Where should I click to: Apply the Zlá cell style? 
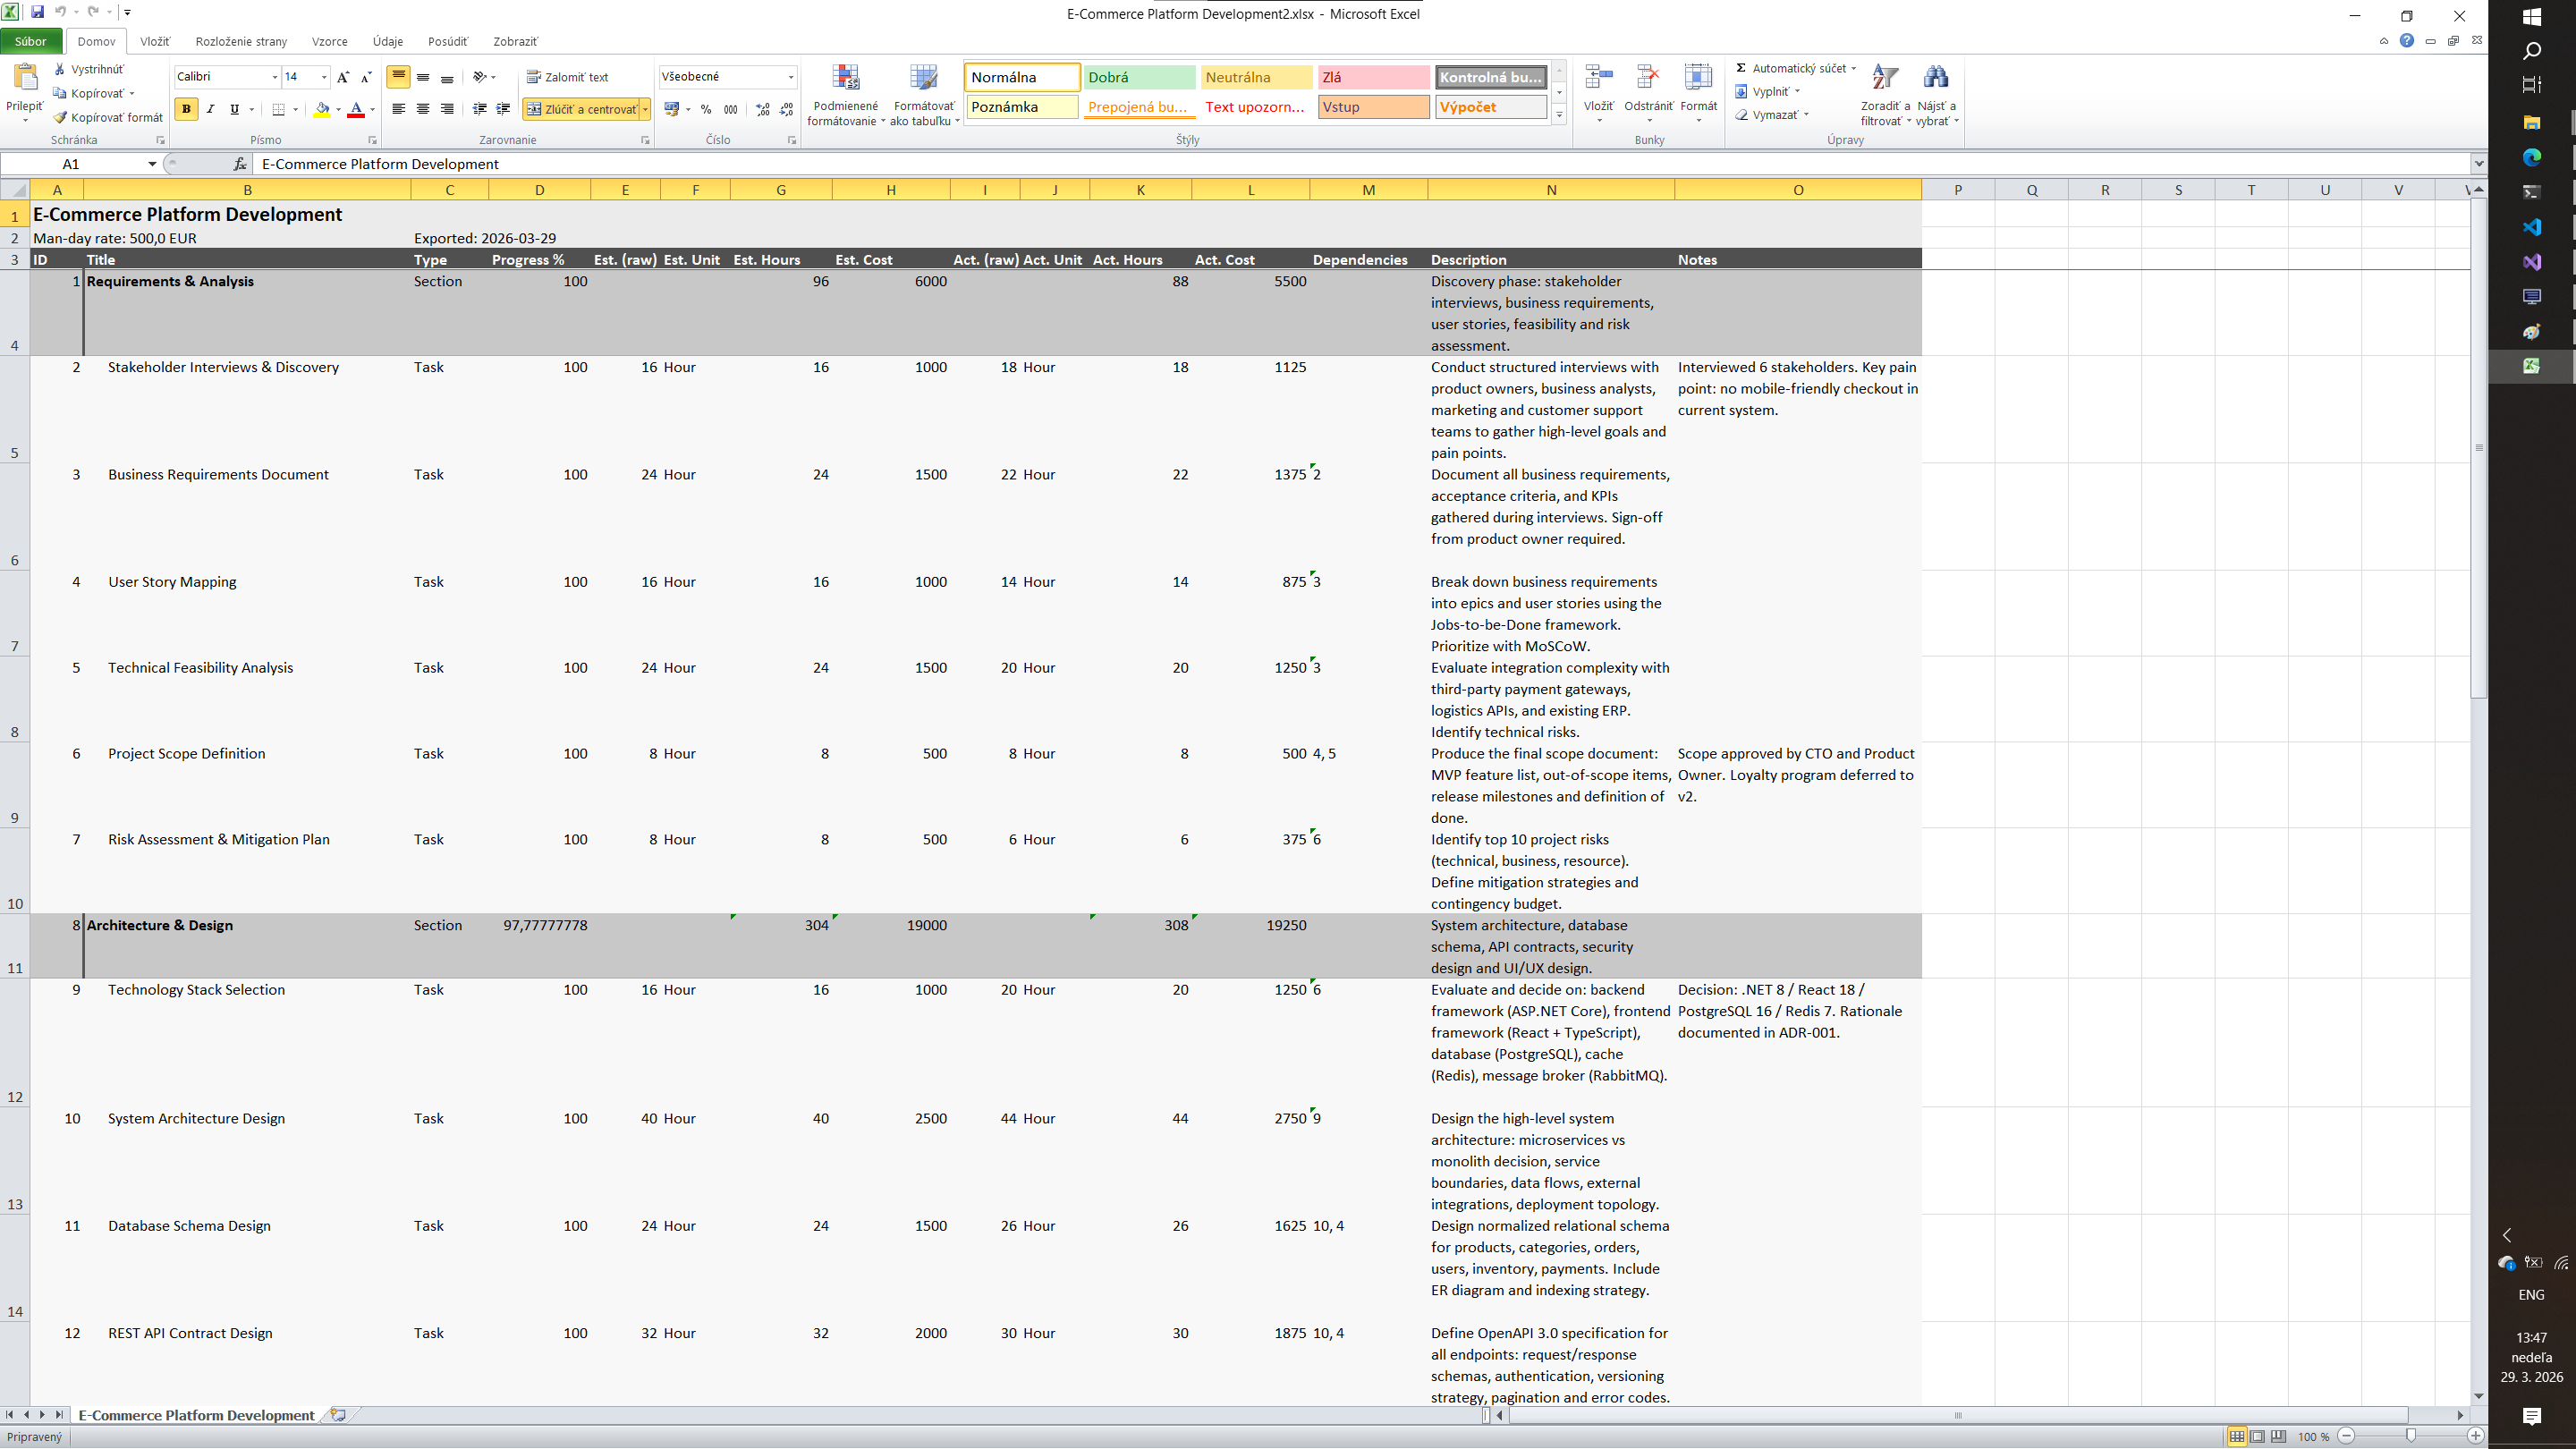tap(1373, 77)
